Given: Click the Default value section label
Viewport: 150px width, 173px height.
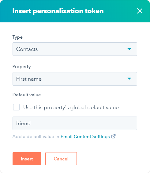Looking at the screenshot, I should click(27, 95).
